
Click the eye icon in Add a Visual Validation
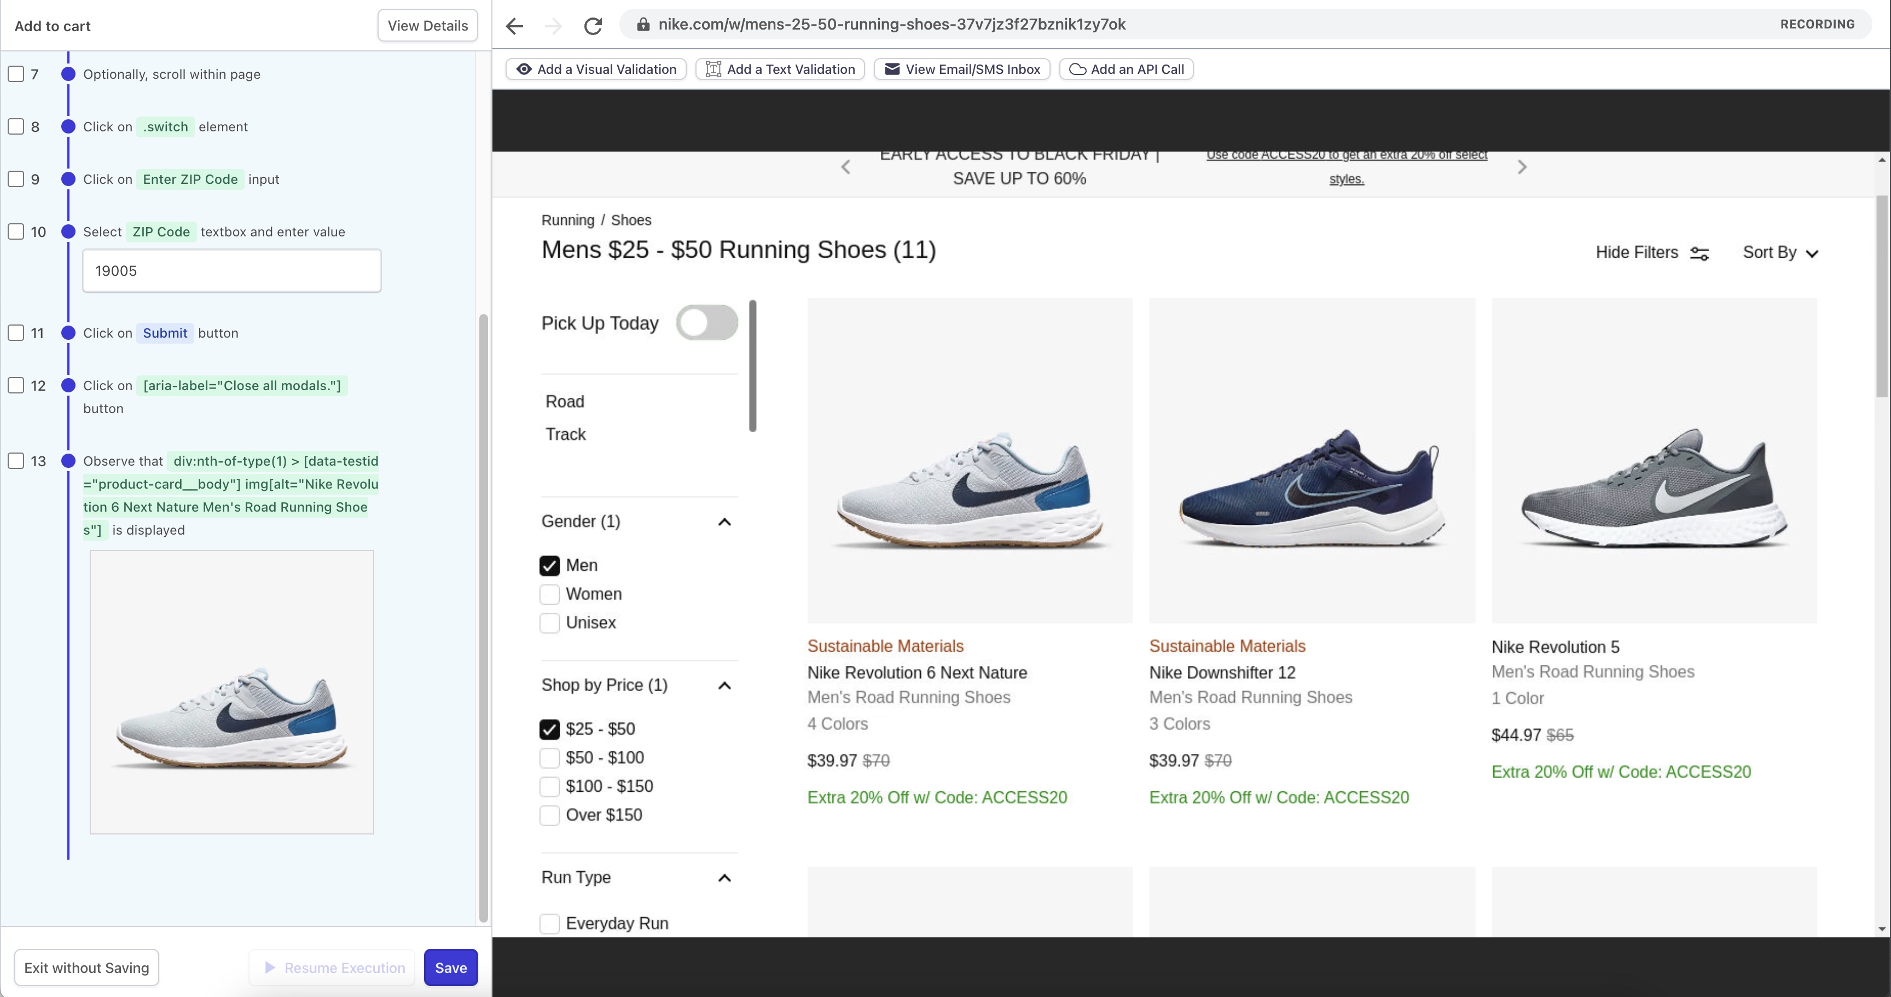point(524,69)
